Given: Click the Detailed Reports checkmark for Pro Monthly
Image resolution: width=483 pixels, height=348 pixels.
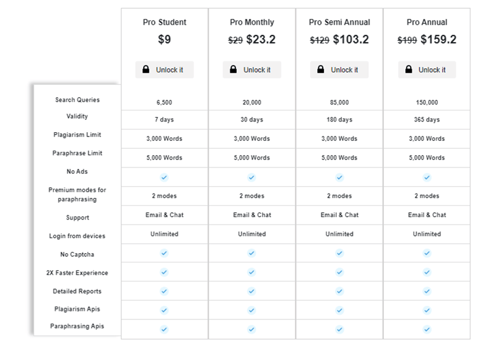Looking at the screenshot, I should pyautogui.click(x=251, y=291).
